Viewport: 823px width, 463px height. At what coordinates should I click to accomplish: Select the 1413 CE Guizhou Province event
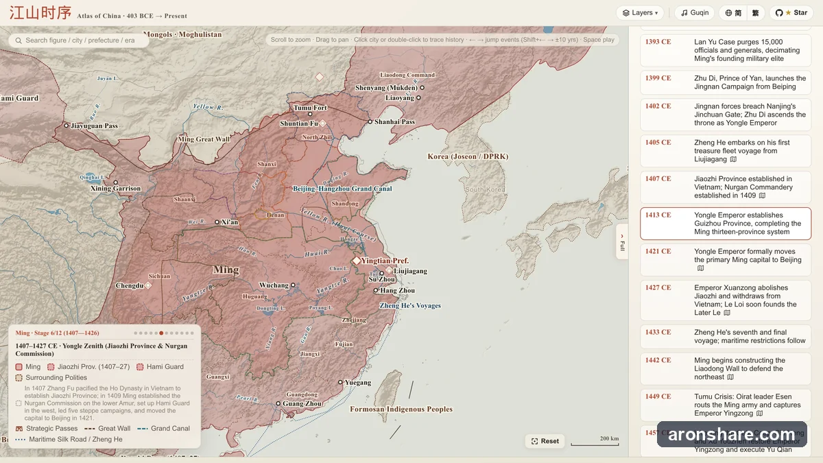pyautogui.click(x=726, y=224)
